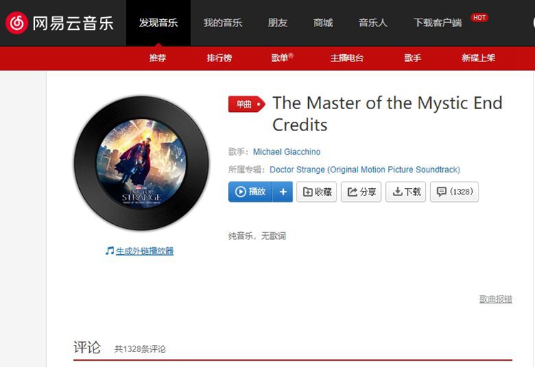
Task: Go to 音乐人 in top navigation
Action: [x=373, y=23]
